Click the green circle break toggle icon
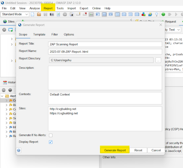This screenshot has width=183, height=168. coord(163,15)
